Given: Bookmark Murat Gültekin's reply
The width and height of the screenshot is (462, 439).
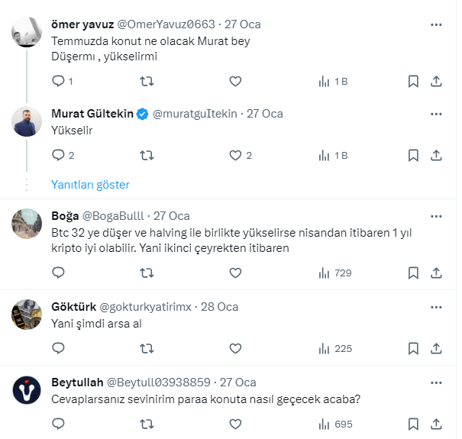Looking at the screenshot, I should [413, 156].
